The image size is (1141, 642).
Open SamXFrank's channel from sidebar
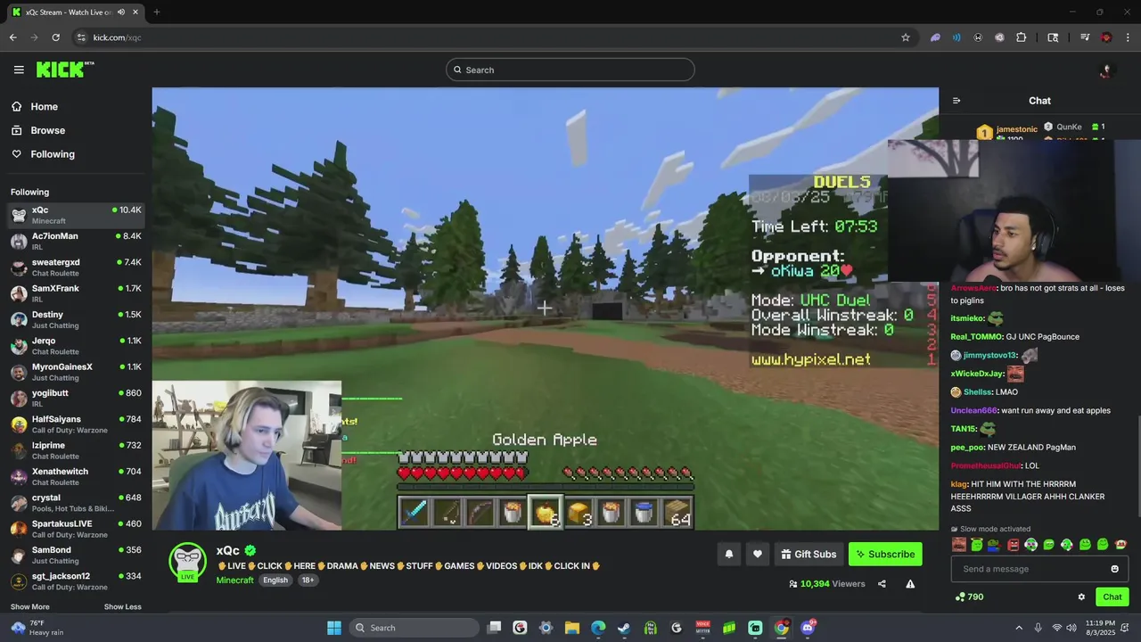[x=76, y=293]
